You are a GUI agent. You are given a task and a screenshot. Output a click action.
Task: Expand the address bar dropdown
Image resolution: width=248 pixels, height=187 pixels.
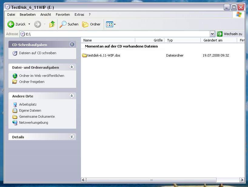(x=212, y=34)
